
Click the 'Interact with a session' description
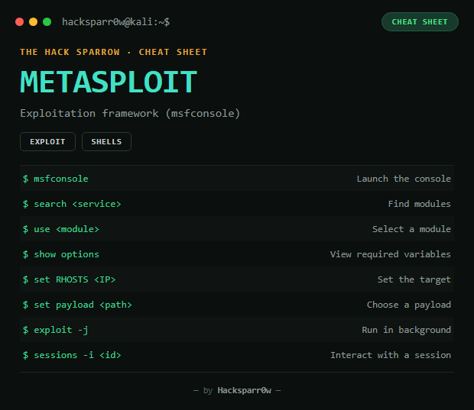coord(391,355)
